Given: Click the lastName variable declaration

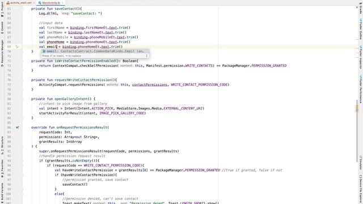Looking at the screenshot, I should coord(54,33).
